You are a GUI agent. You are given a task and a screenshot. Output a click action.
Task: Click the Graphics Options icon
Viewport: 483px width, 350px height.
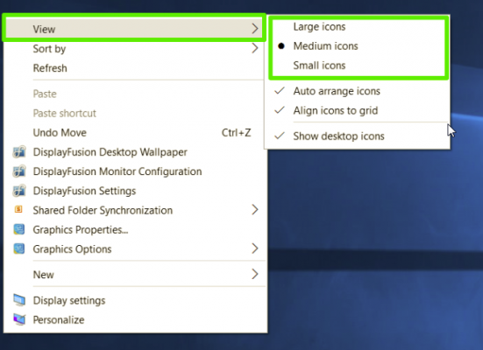19,248
